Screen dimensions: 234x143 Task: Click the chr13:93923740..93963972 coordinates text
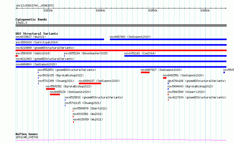pyautogui.click(x=35, y=6)
